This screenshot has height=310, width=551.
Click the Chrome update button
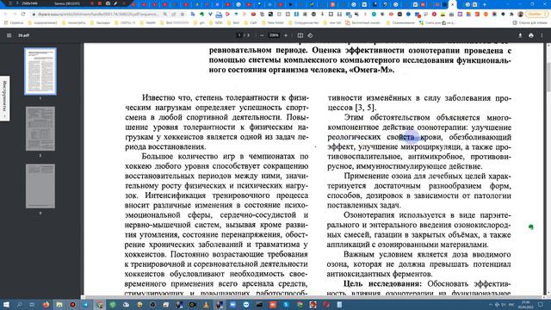coord(536,14)
